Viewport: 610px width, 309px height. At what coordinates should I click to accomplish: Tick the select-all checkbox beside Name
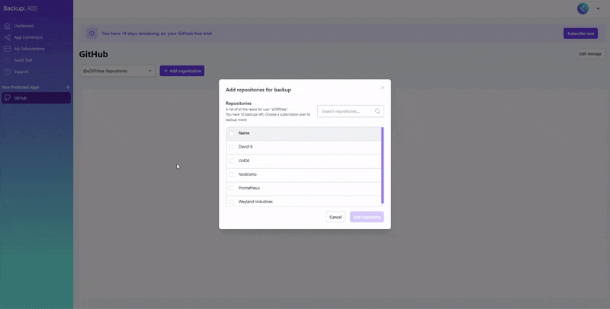[232, 133]
